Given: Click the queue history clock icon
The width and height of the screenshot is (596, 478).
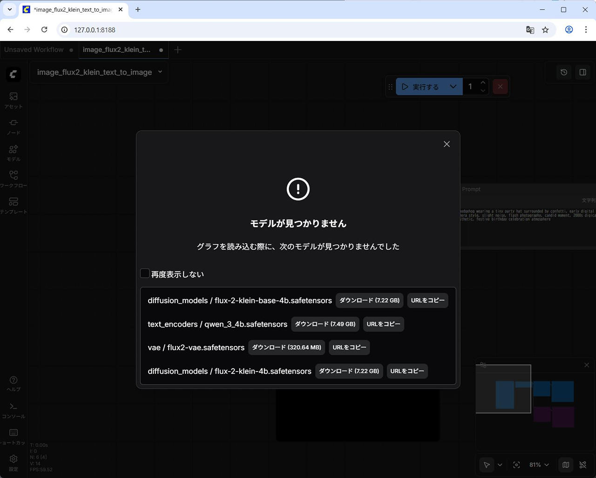Looking at the screenshot, I should tap(564, 72).
